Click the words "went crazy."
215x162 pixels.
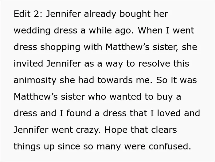pyautogui.click(x=76, y=130)
